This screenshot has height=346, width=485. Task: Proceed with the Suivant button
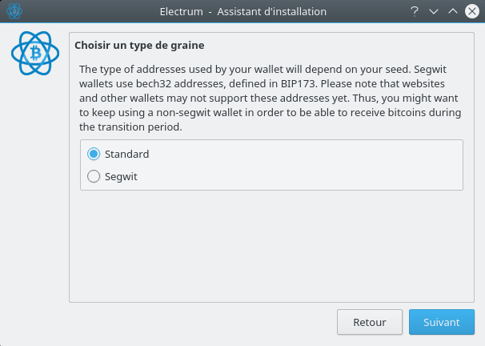click(442, 322)
